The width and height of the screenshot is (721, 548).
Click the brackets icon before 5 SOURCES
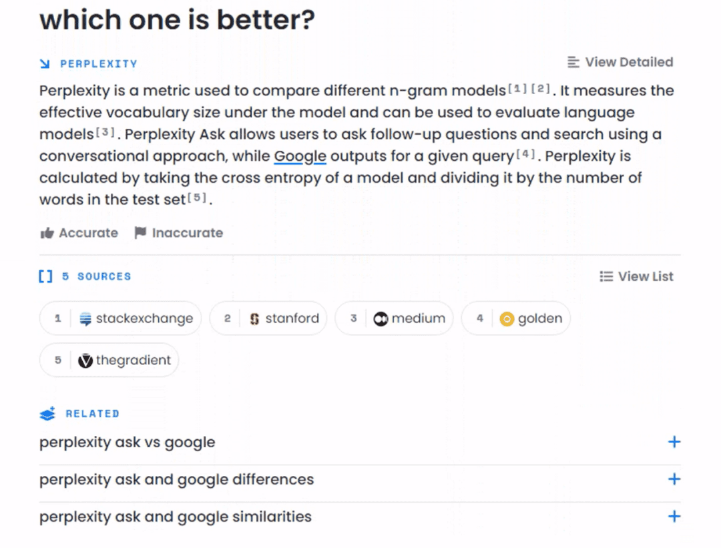[45, 276]
